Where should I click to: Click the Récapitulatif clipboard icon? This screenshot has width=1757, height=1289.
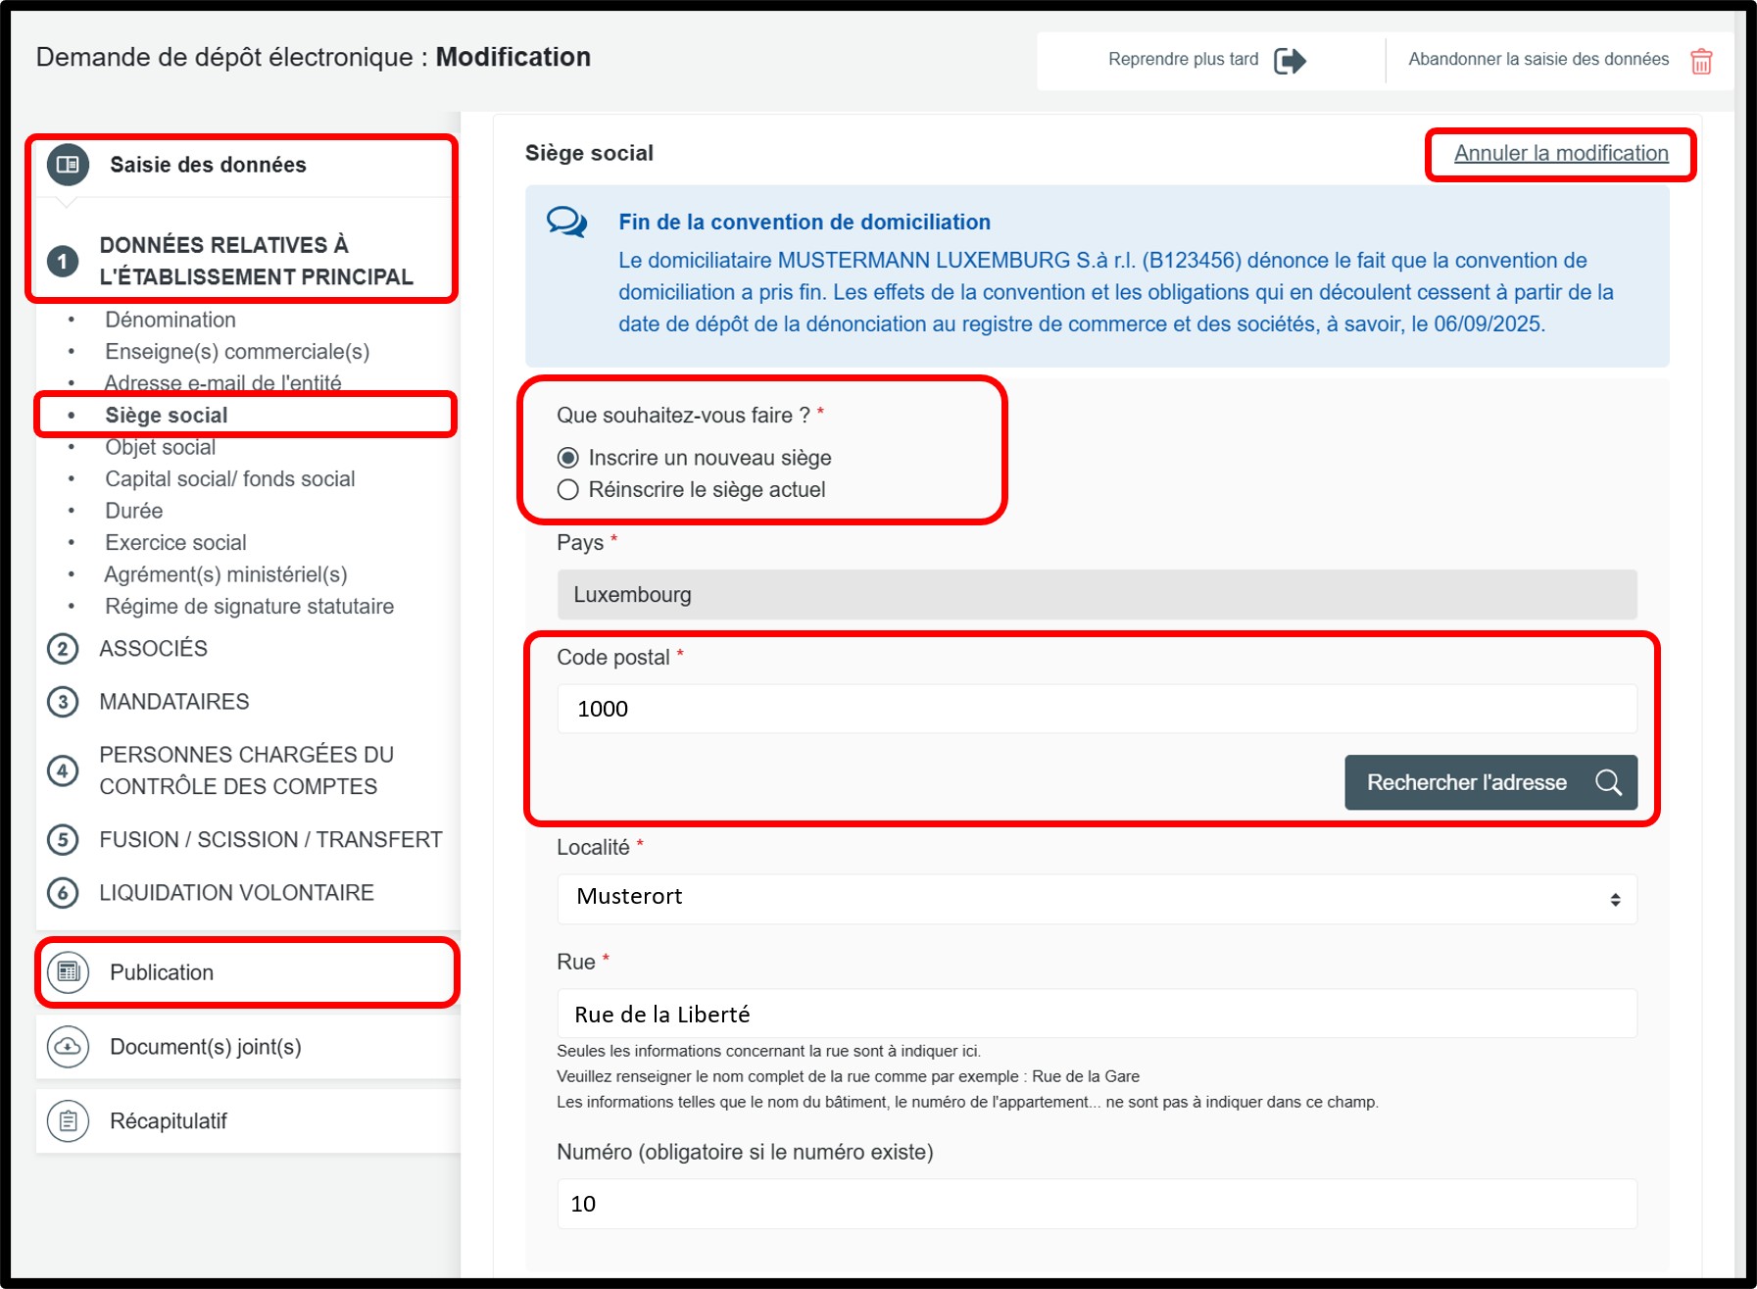click(x=68, y=1120)
